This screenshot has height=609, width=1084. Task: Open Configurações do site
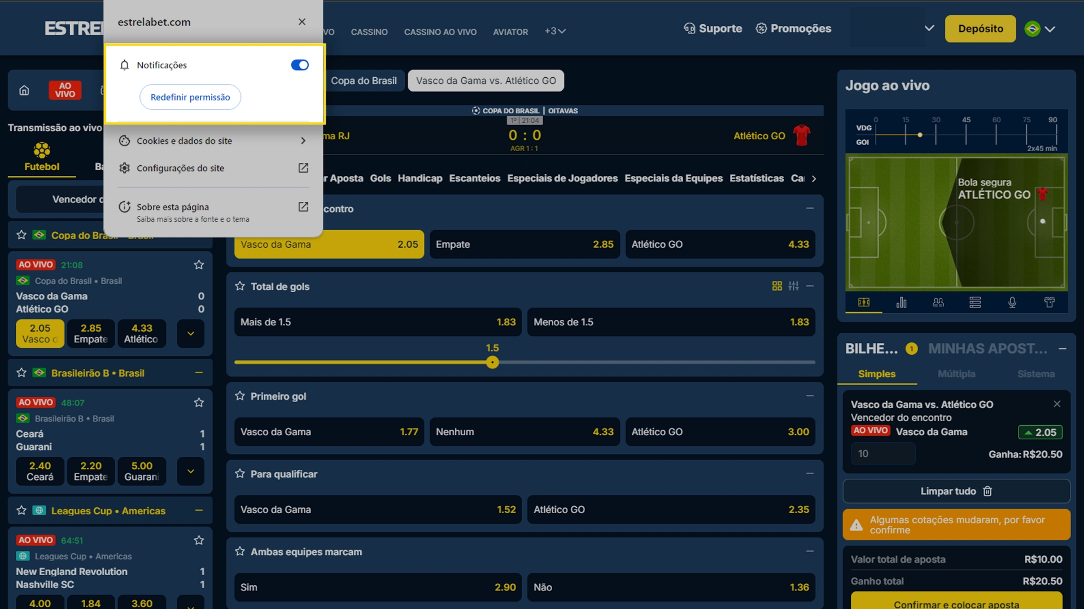click(x=213, y=168)
